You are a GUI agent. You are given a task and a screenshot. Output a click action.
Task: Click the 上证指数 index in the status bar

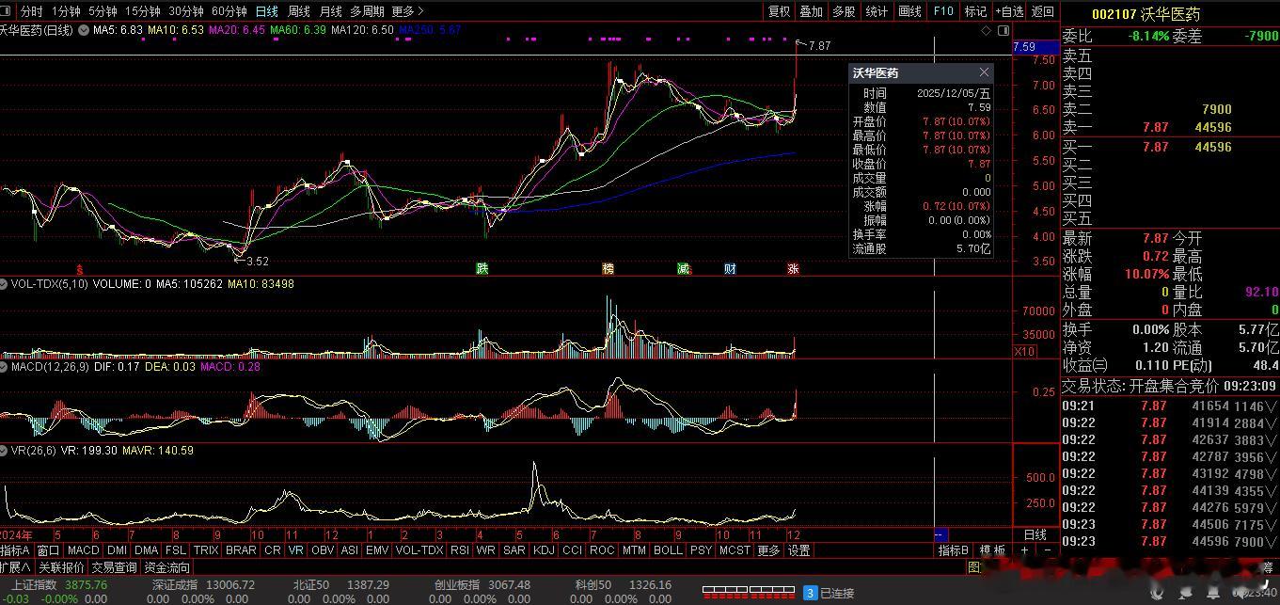click(34, 585)
